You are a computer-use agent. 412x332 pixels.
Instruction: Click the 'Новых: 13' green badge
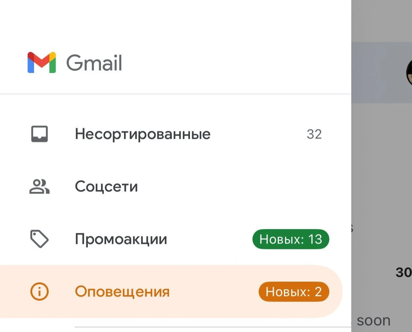click(291, 239)
